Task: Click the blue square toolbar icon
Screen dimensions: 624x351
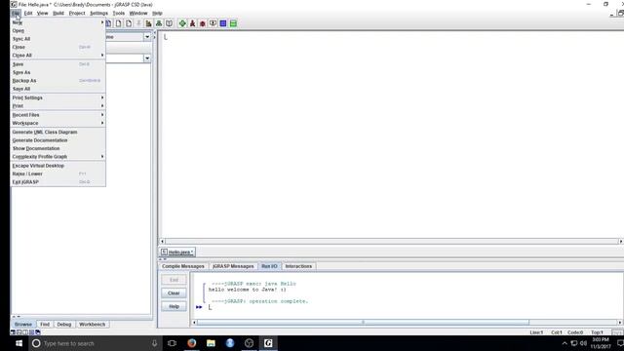Action: pos(223,23)
